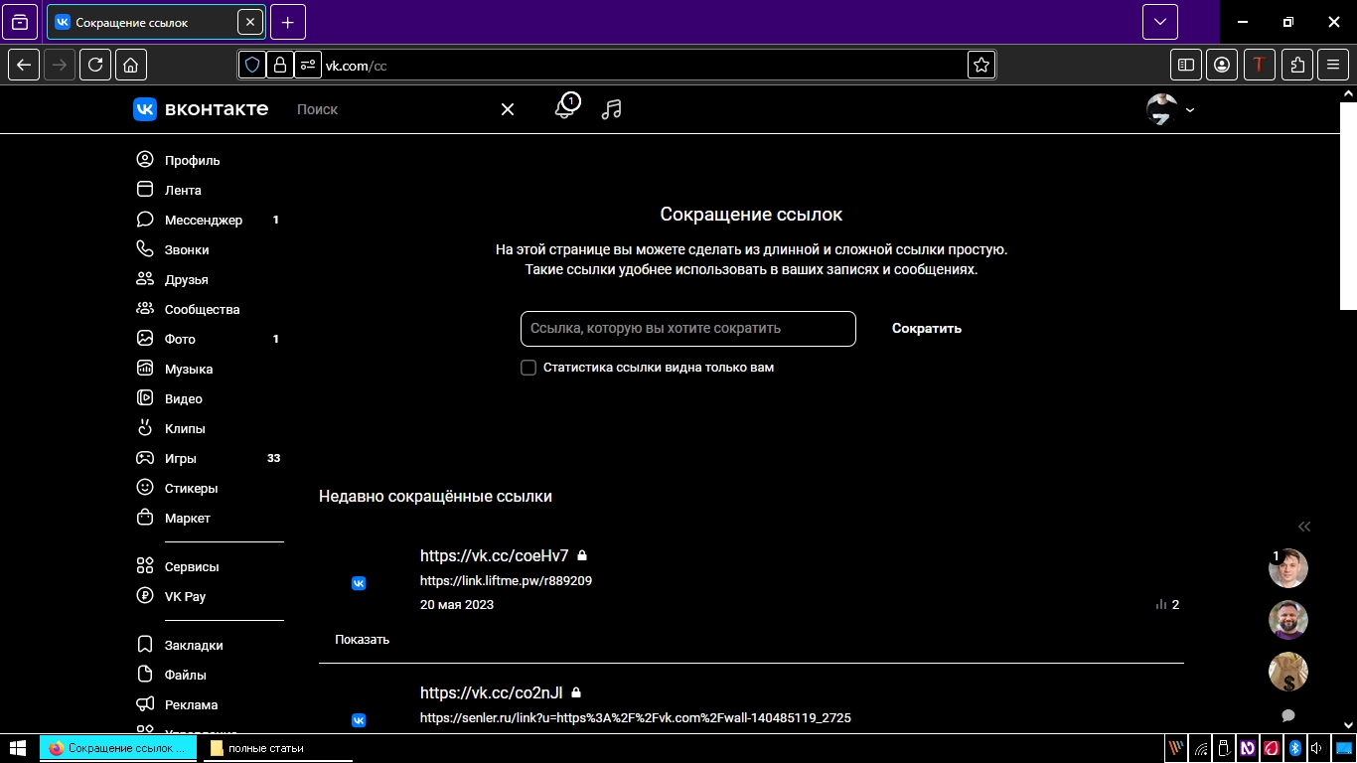Toggle Статистика ссылки видна только вам checkbox

pyautogui.click(x=528, y=368)
